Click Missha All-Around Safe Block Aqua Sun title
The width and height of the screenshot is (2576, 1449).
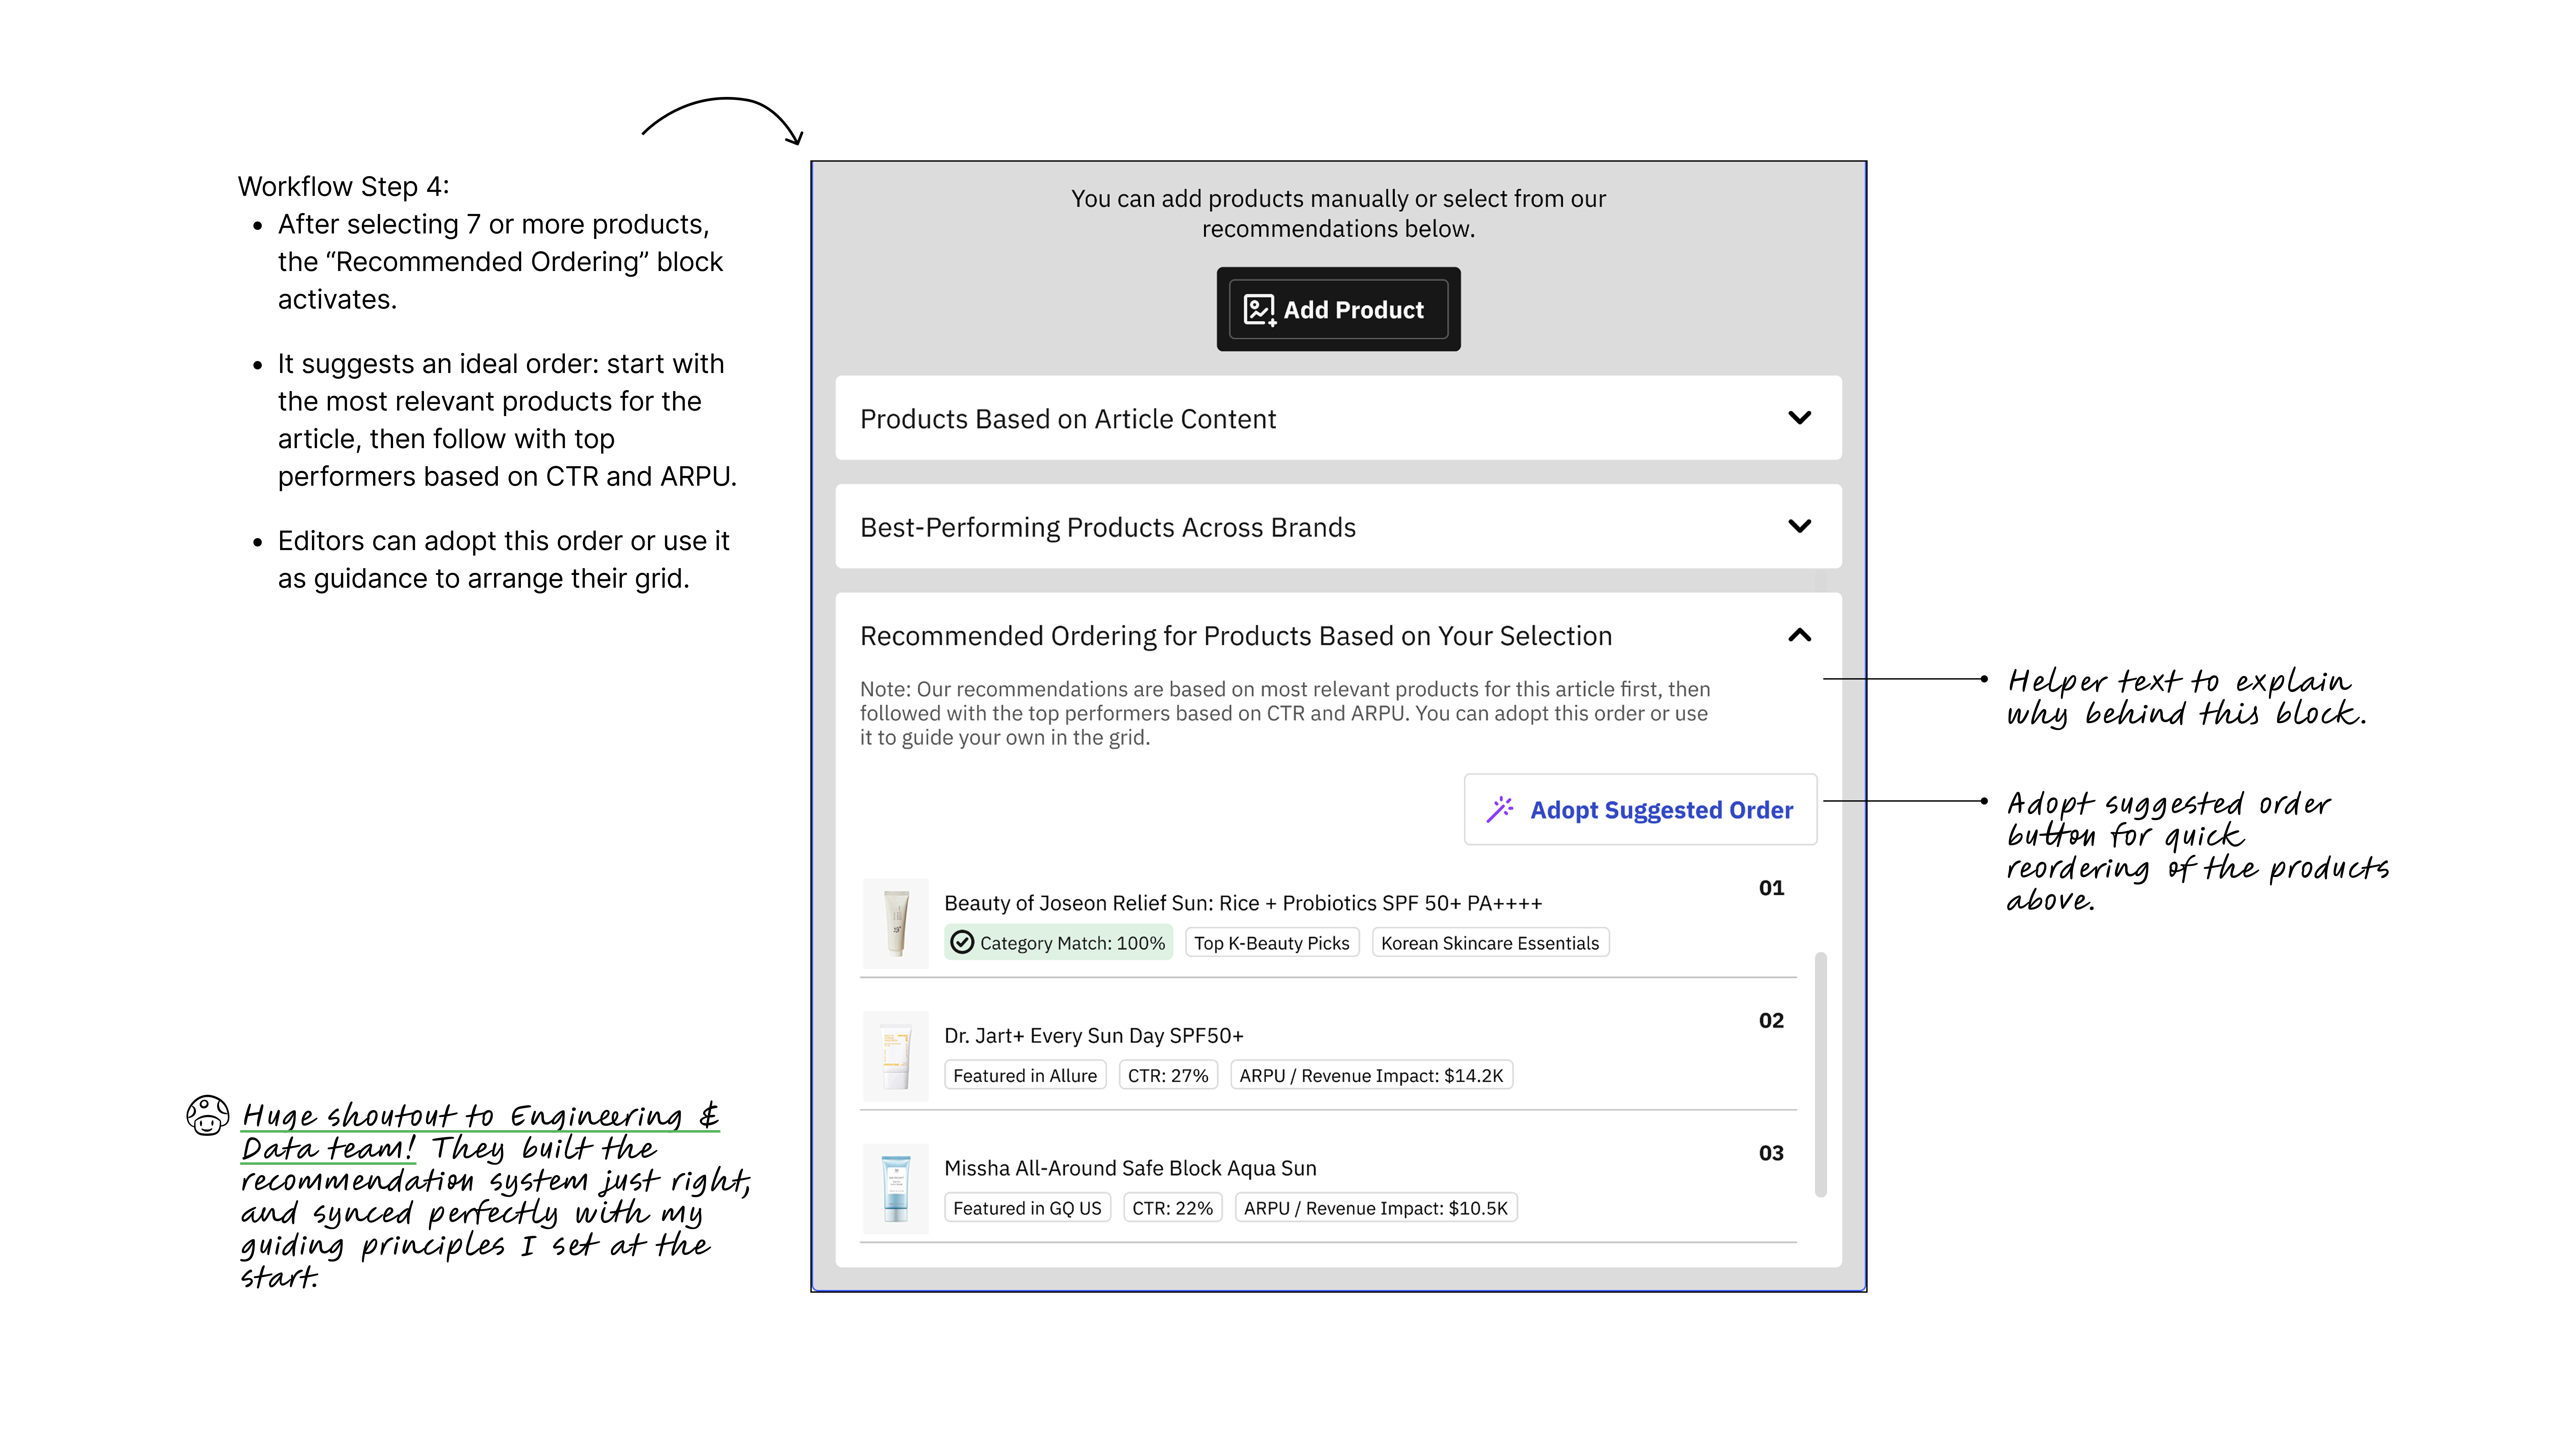pos(1130,1168)
